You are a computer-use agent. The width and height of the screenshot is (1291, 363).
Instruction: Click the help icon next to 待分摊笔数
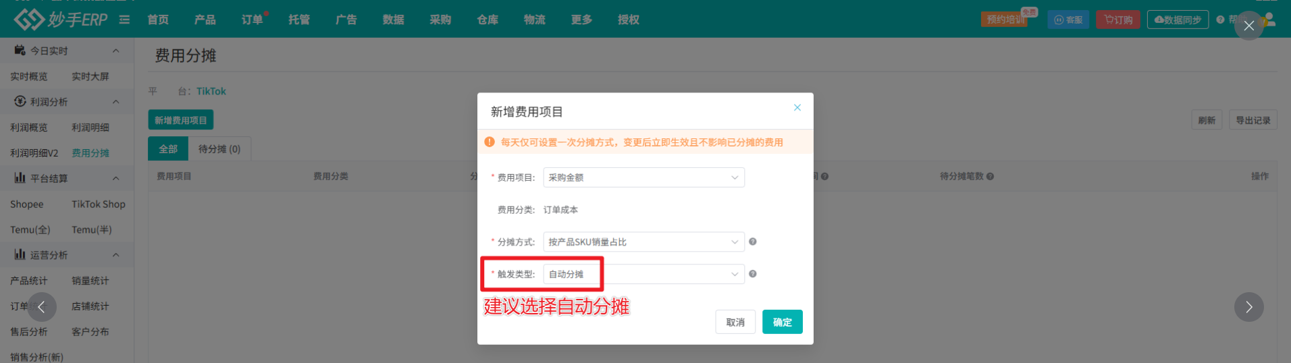pos(991,177)
